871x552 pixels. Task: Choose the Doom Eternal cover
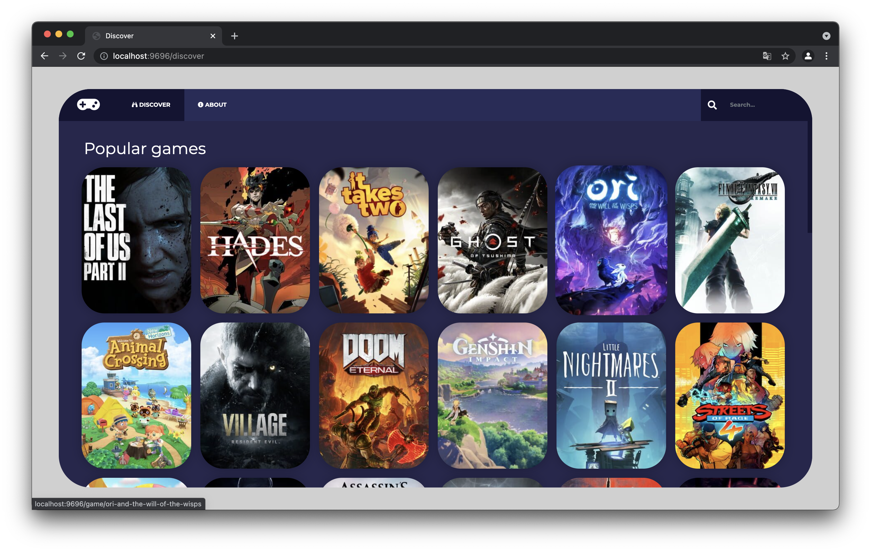tap(374, 395)
